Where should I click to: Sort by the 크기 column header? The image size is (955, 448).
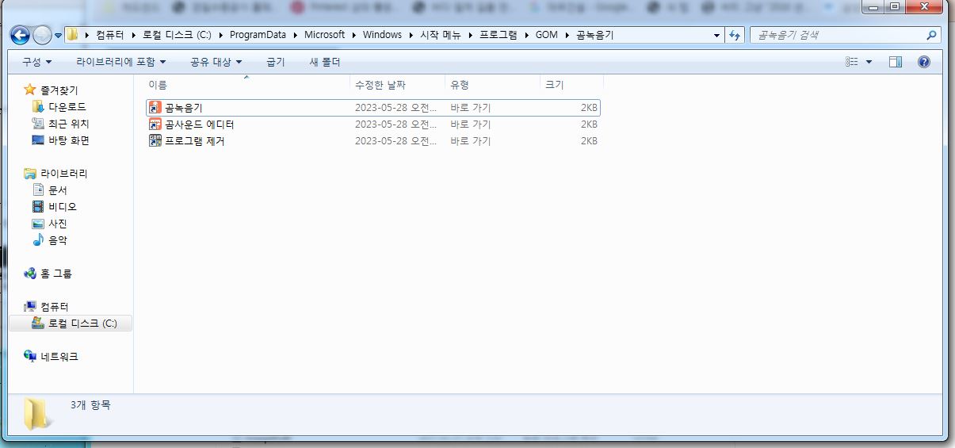coord(571,85)
